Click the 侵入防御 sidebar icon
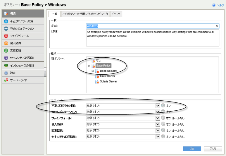 6,43
